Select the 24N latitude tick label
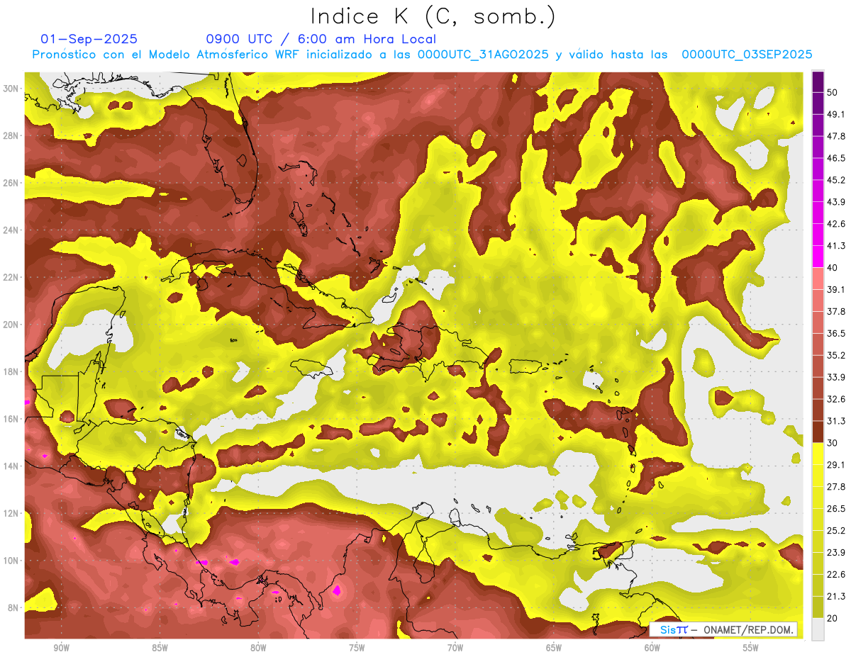The image size is (851, 657). point(11,230)
